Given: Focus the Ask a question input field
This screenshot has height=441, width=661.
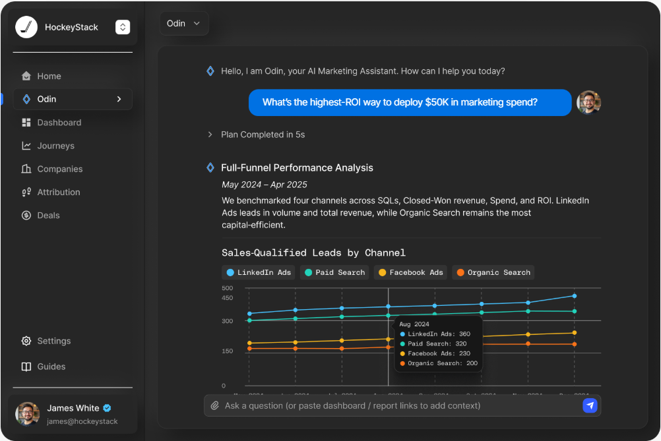Looking at the screenshot, I should 402,405.
